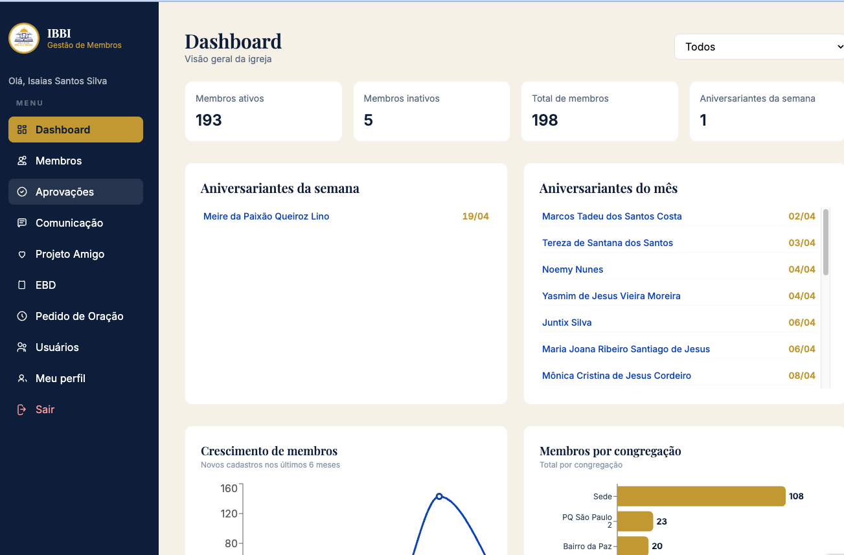Viewport: 844px width, 555px height.
Task: Open Meu perfil page
Action: click(x=76, y=378)
